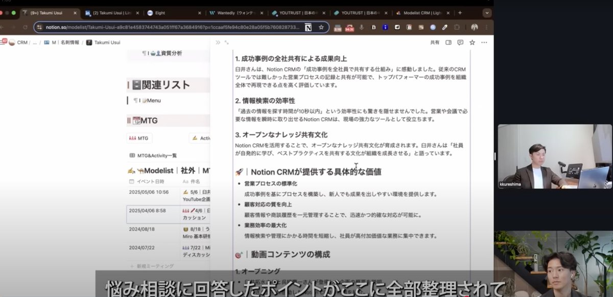Select the (9+) Takumi Usui Notion tab
This screenshot has height=297, width=613.
49,13
